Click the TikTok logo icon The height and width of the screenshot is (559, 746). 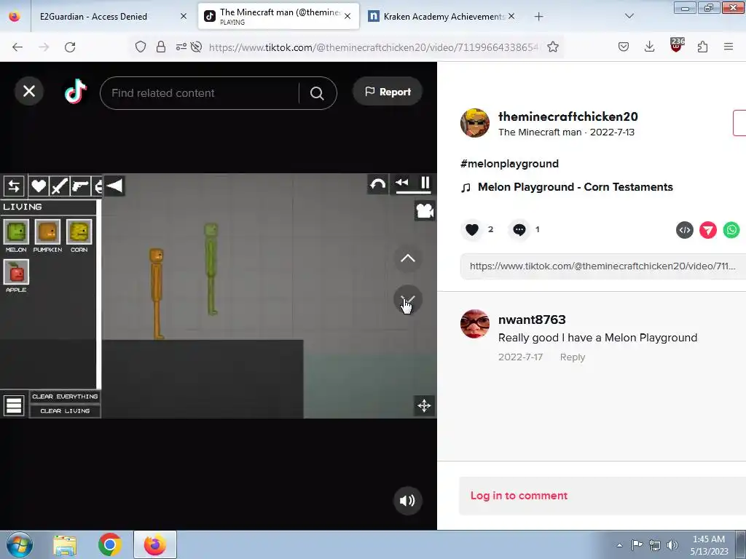coord(76,91)
